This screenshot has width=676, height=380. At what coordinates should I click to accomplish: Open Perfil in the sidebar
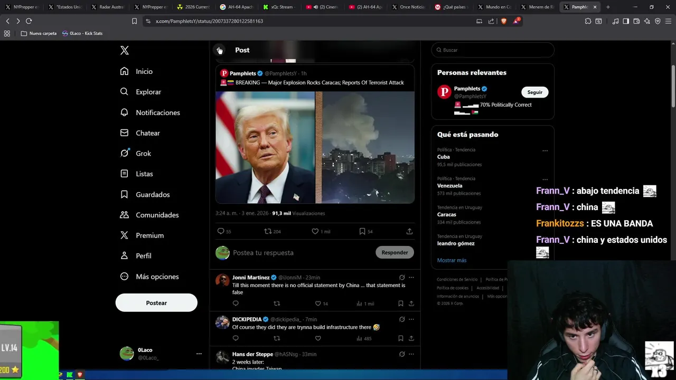coord(136,255)
